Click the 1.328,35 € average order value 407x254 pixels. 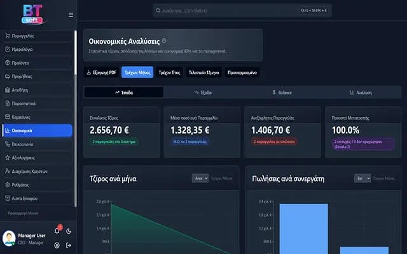click(x=190, y=130)
